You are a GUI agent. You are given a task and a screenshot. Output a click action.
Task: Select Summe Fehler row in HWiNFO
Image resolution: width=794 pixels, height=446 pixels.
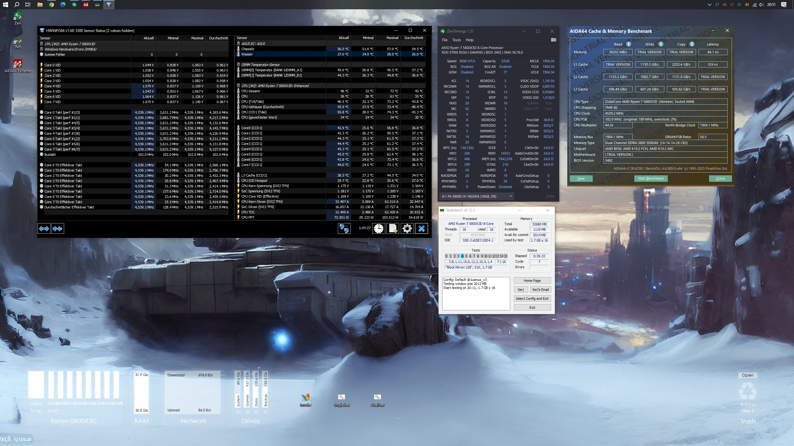coord(134,55)
